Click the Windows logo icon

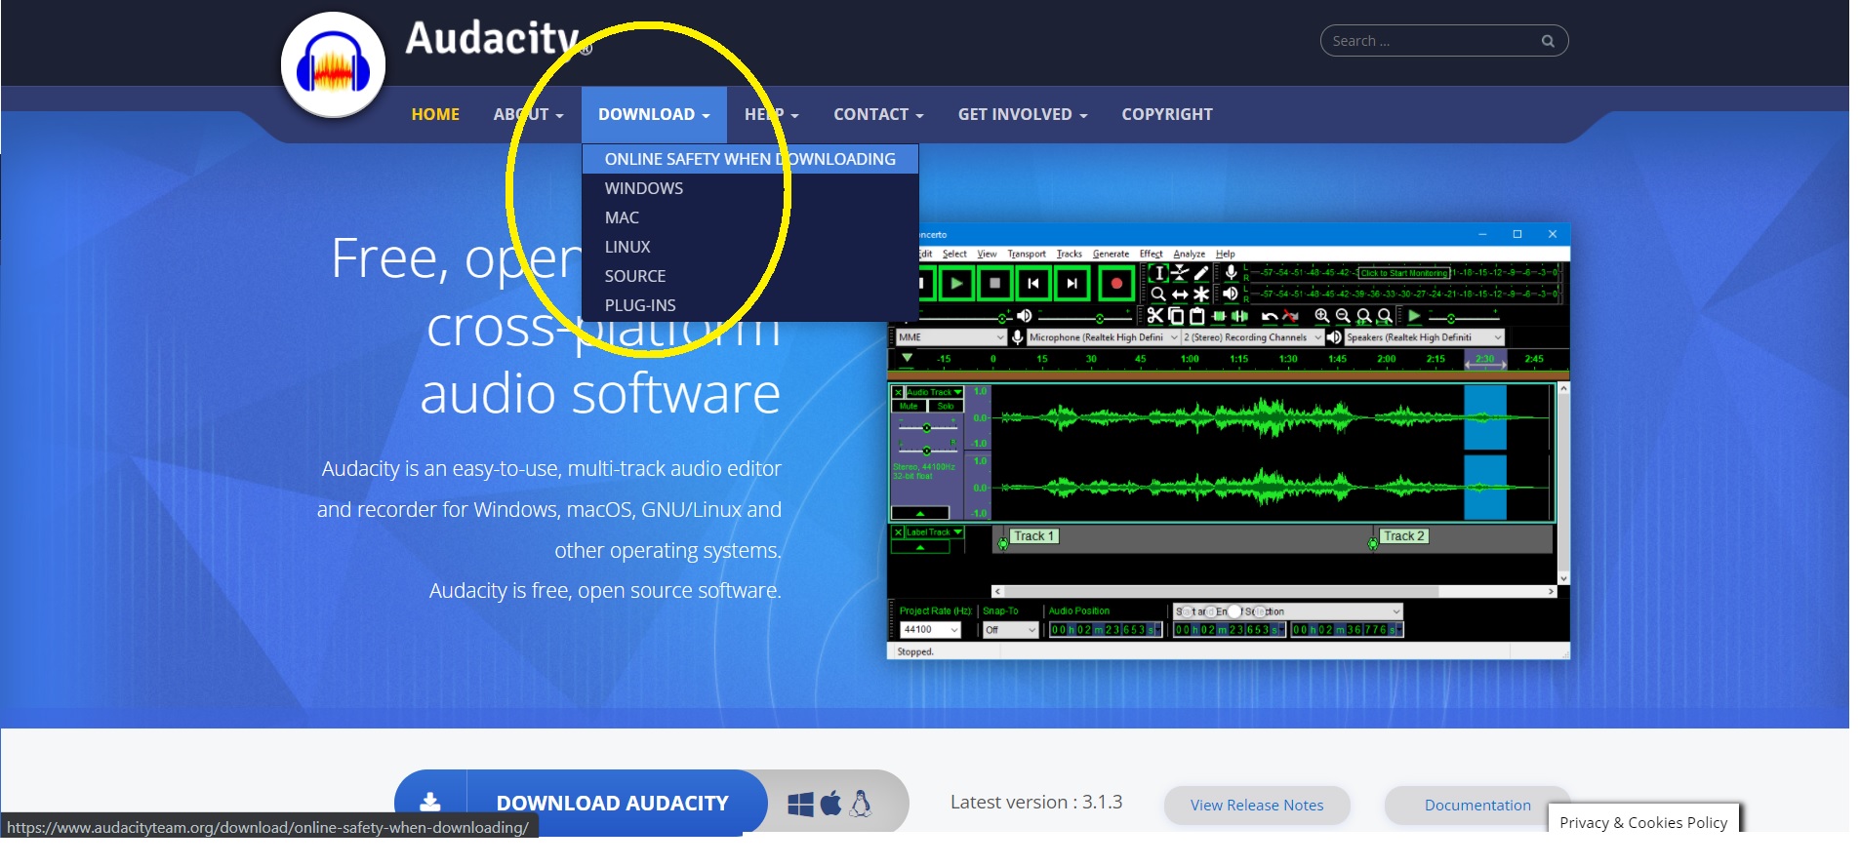coord(800,804)
